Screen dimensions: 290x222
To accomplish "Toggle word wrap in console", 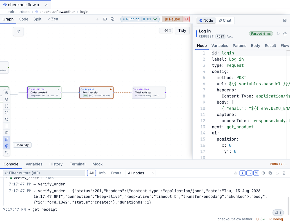I will 249,173.
